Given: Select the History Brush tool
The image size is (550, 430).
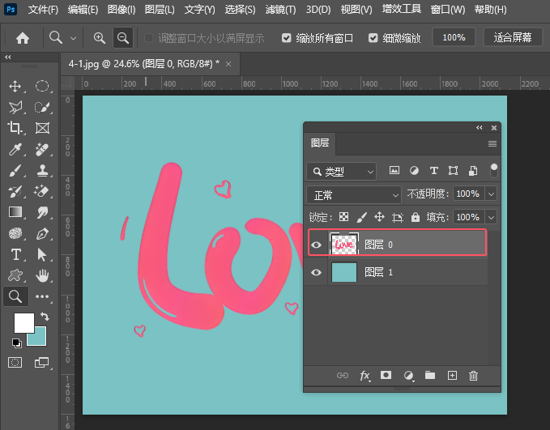Looking at the screenshot, I should click(15, 191).
